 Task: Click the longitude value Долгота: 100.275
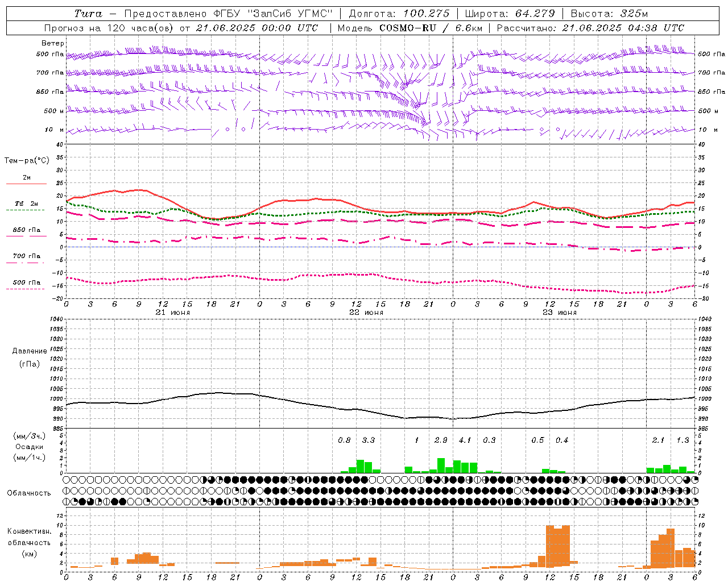click(x=399, y=14)
